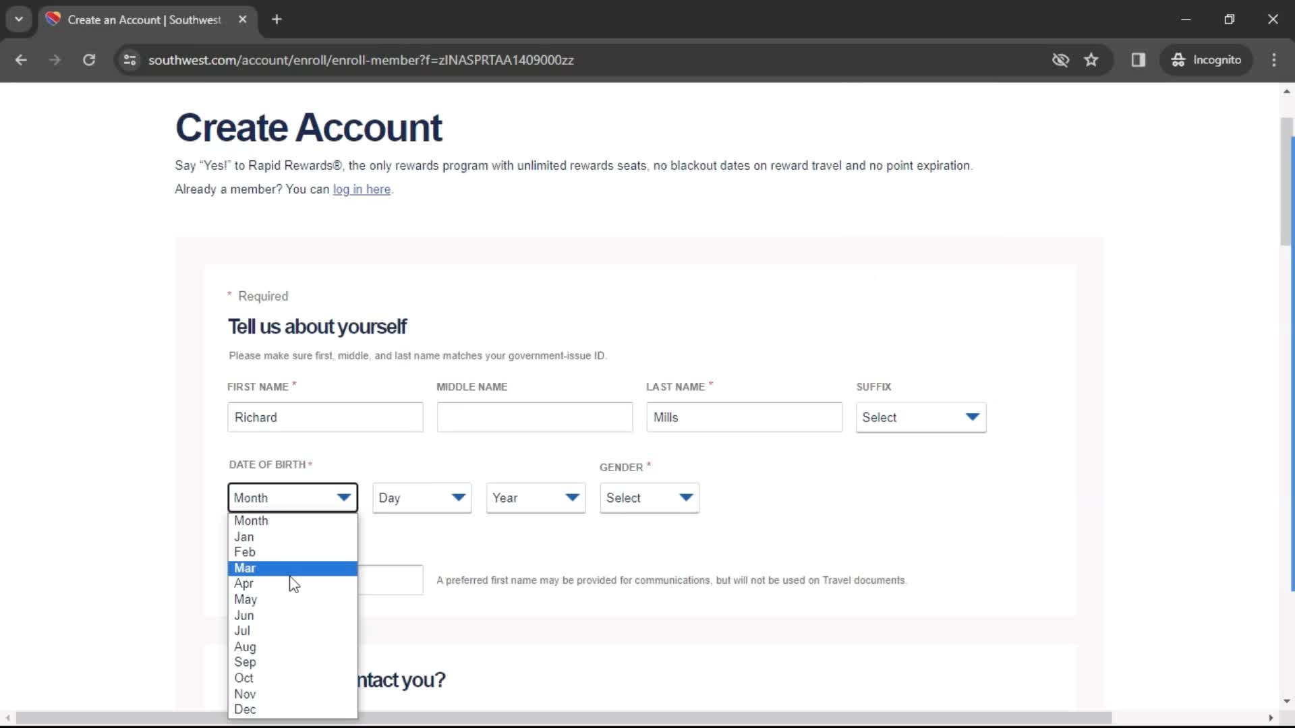Click the Southwest Airlines favicon icon
Screen dimensions: 1295x728
(x=55, y=19)
